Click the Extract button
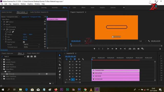 coord(134,49)
